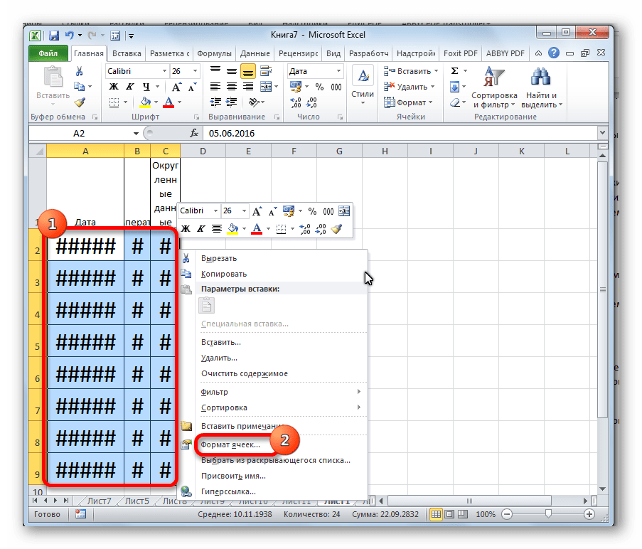Expand the Name Box dropdown next to A2
This screenshot has width=642, height=549.
click(136, 133)
